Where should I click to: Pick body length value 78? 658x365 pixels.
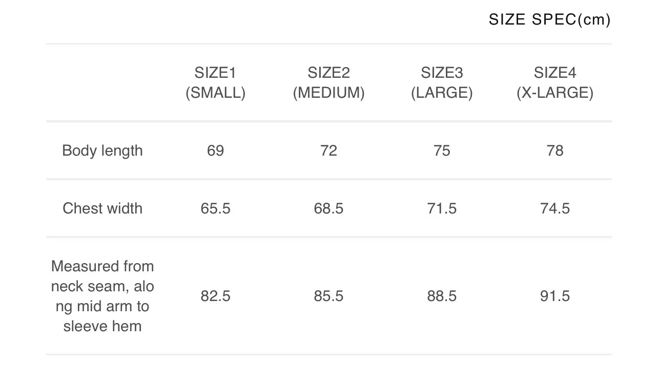coord(555,151)
